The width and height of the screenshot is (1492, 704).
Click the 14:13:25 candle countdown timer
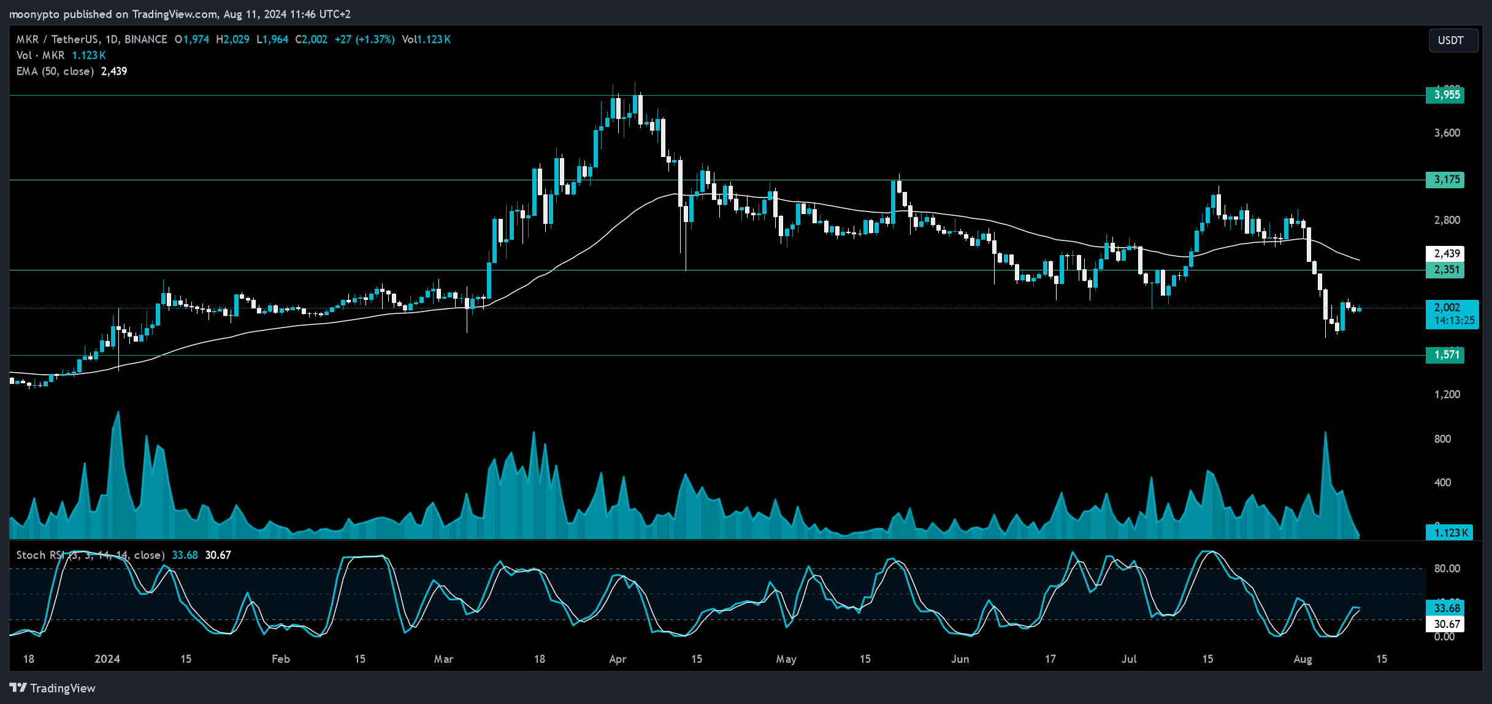click(1455, 321)
